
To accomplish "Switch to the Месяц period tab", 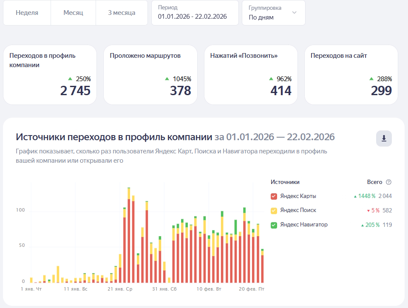I will pyautogui.click(x=73, y=13).
